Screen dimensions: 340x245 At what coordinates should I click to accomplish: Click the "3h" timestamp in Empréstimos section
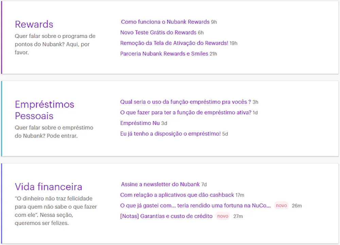coord(255,102)
